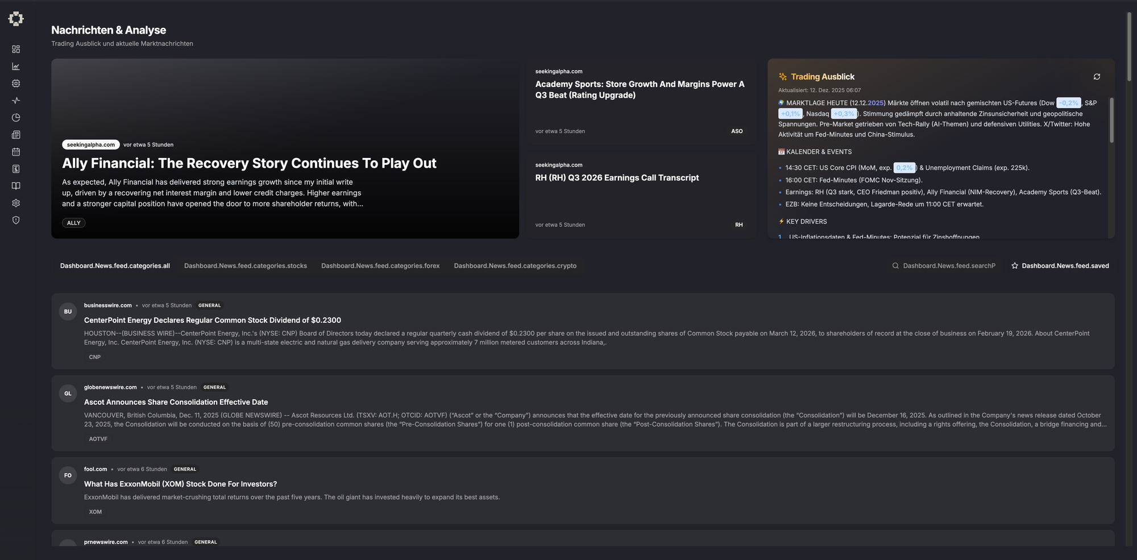Open the line chart icon in sidebar
Viewport: 1137px width, 560px height.
(16, 67)
